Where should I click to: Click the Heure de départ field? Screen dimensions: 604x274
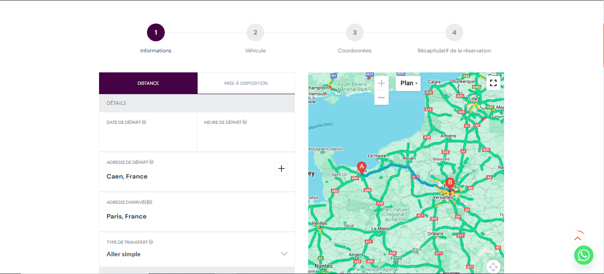pyautogui.click(x=246, y=132)
